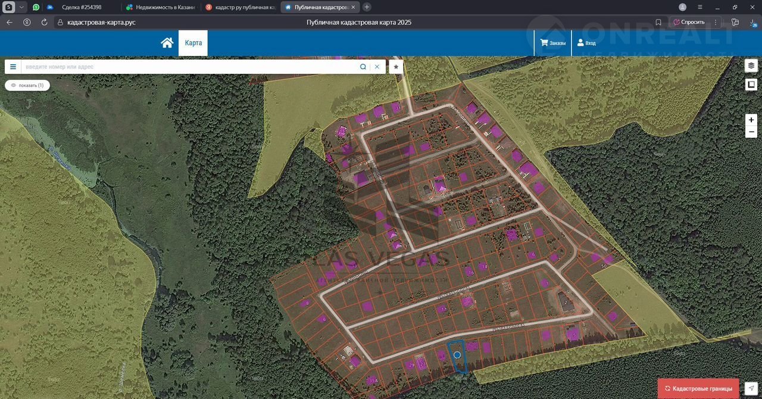
Task: Select the Карта tab
Action: (193, 43)
